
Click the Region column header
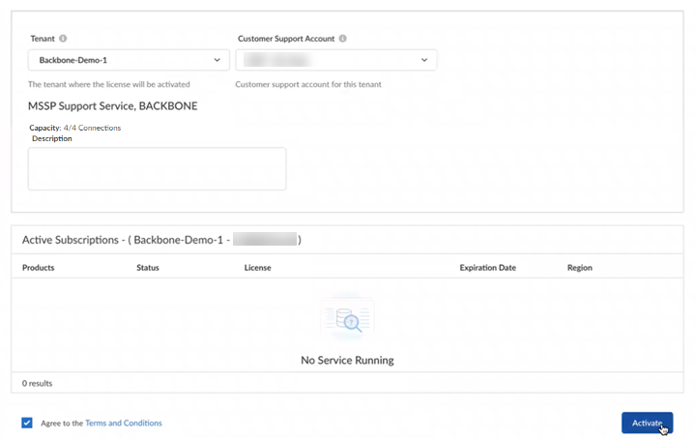(x=580, y=268)
